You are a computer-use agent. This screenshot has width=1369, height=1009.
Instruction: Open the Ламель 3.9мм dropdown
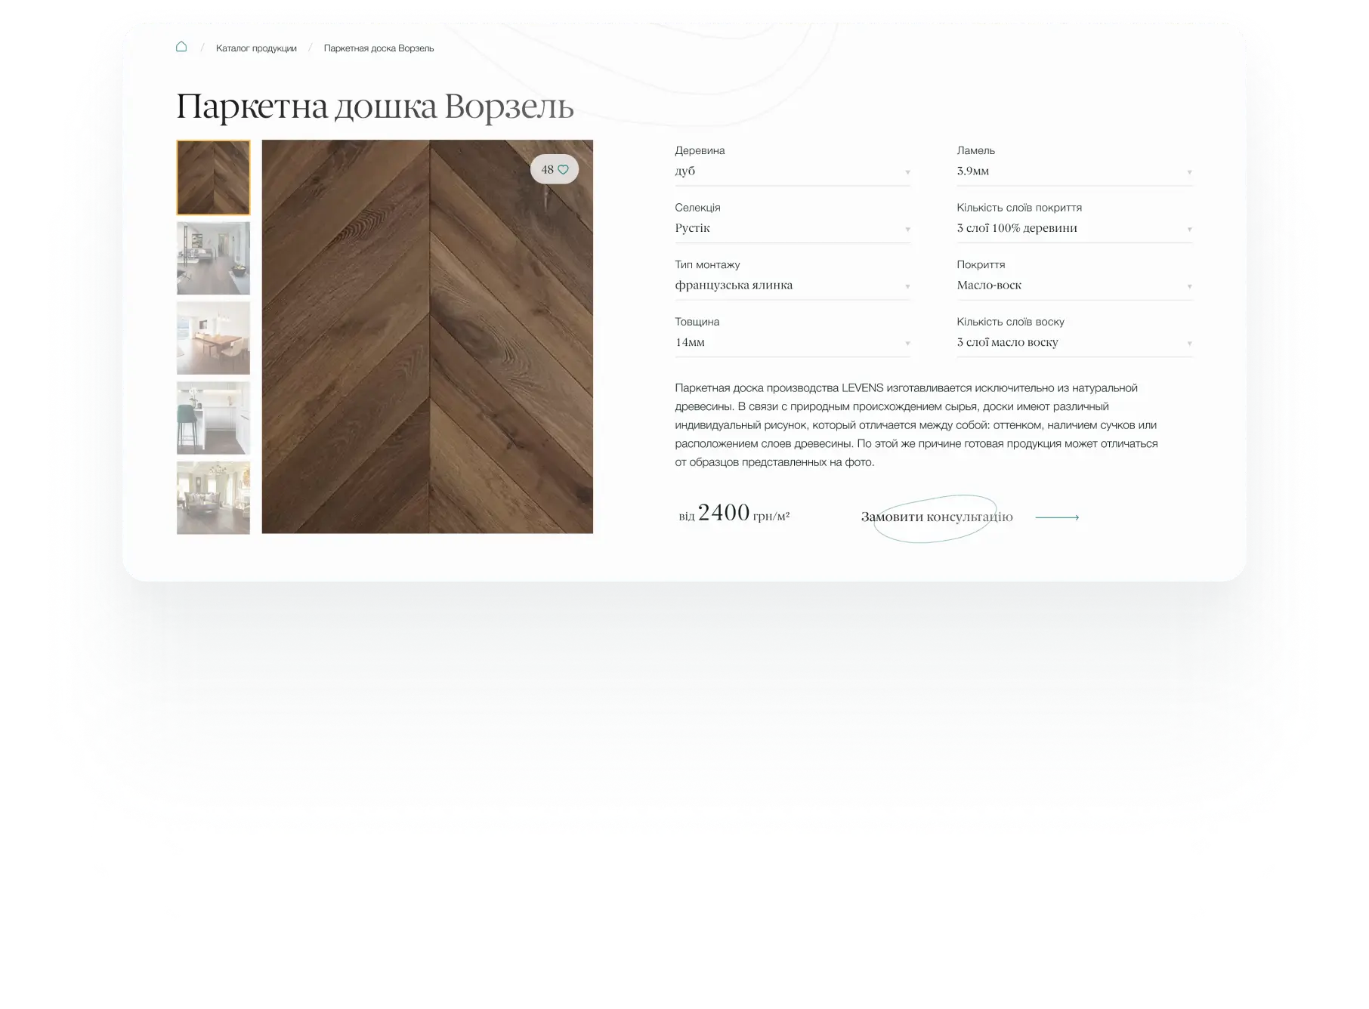[x=1074, y=171]
